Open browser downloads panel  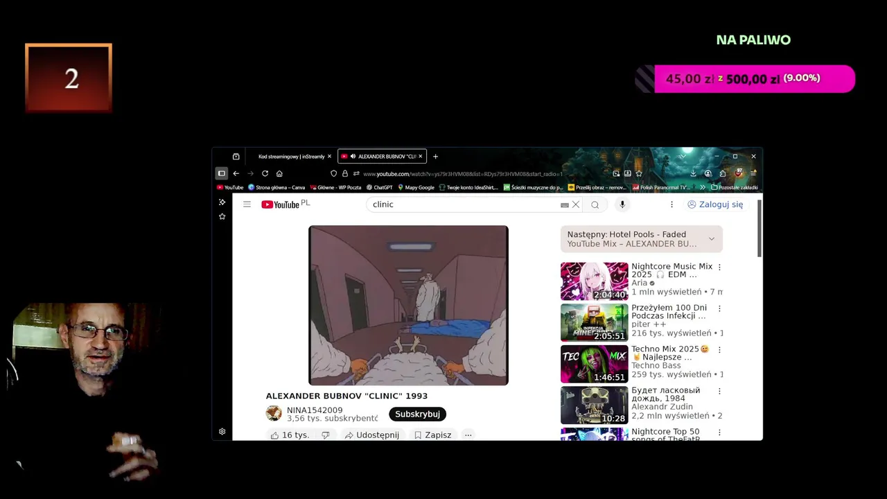coord(693,173)
